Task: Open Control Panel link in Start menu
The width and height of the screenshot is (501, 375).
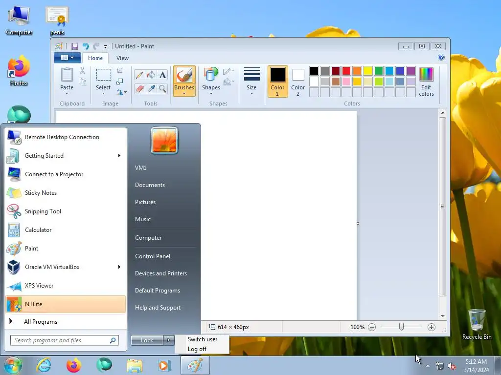Action: 153,256
